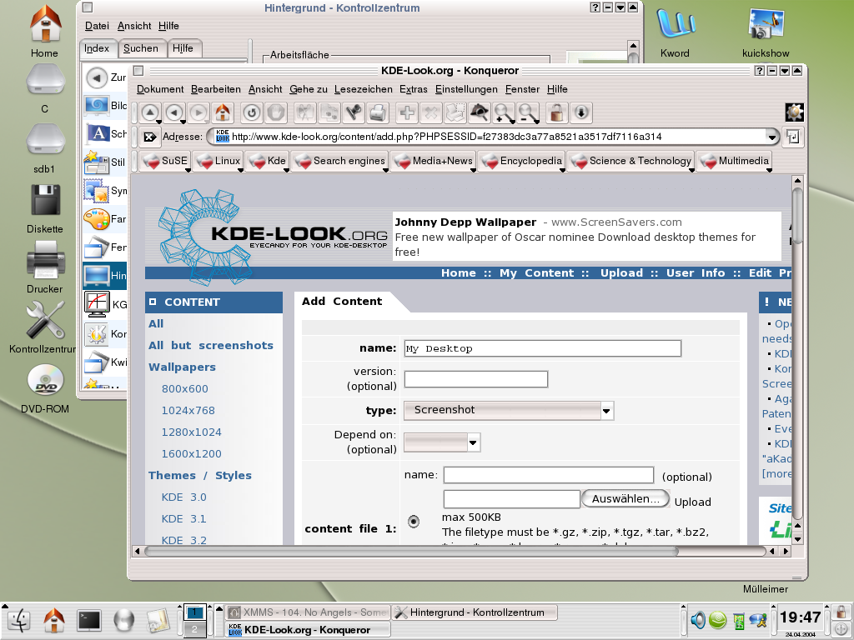
Task: Open address bar history dropdown arrow
Action: pyautogui.click(x=771, y=137)
